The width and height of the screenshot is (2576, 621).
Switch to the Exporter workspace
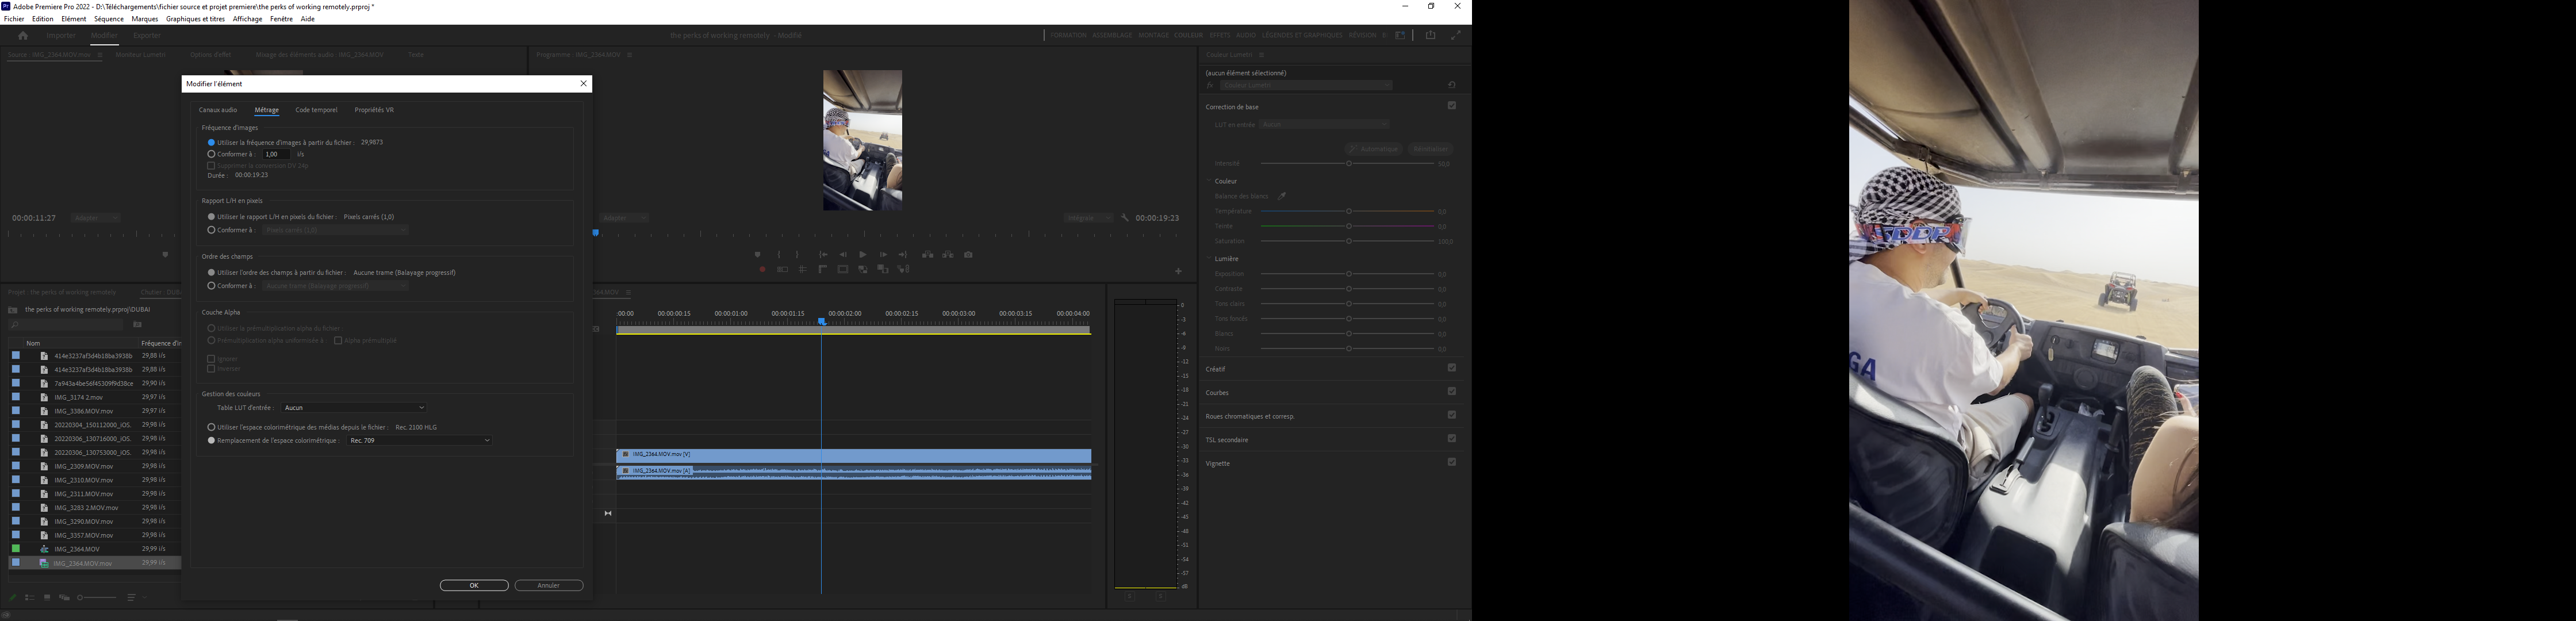pyautogui.click(x=147, y=36)
